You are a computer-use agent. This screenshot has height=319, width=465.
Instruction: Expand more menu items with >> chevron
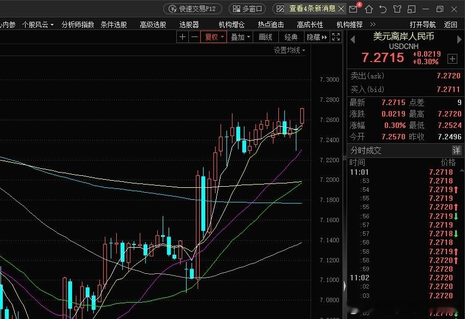(373, 24)
